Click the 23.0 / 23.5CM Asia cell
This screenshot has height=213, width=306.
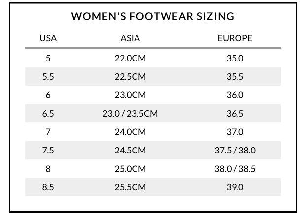coord(130,114)
